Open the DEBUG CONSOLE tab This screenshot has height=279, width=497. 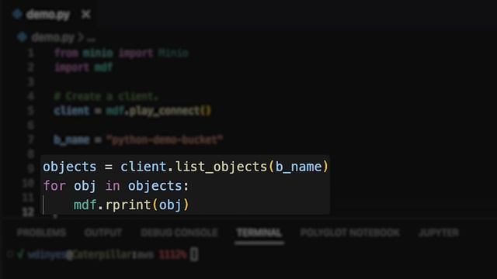click(x=179, y=232)
